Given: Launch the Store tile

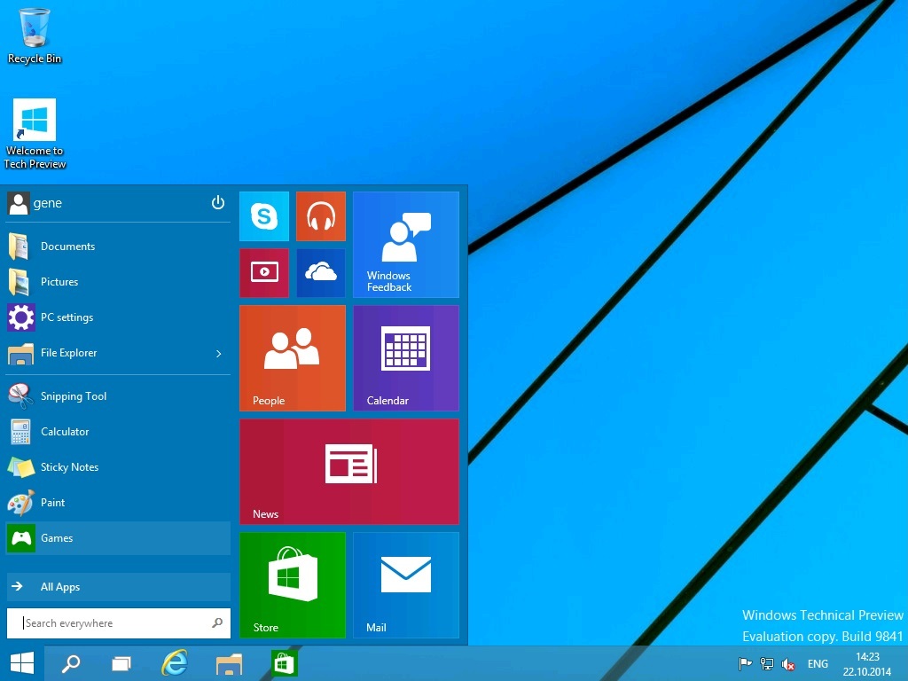Looking at the screenshot, I should [x=292, y=584].
